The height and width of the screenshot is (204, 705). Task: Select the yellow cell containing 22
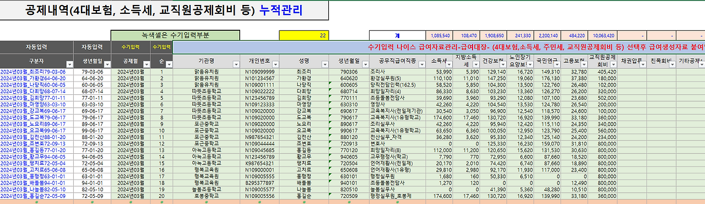click(303, 35)
